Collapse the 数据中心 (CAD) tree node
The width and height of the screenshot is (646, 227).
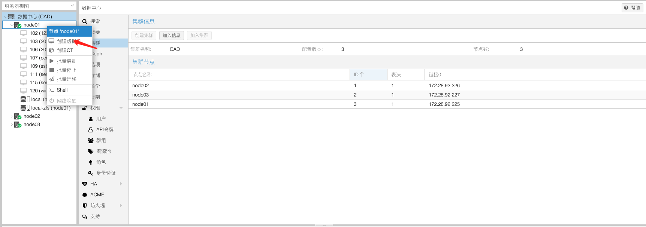coord(6,16)
